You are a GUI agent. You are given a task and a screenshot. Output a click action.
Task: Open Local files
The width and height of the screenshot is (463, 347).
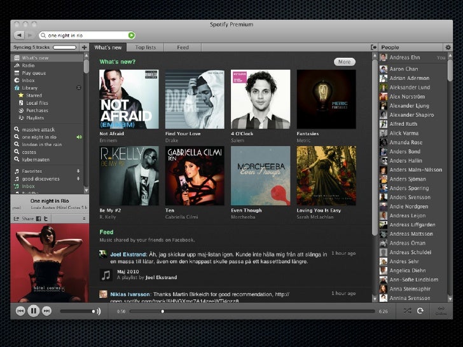37,103
